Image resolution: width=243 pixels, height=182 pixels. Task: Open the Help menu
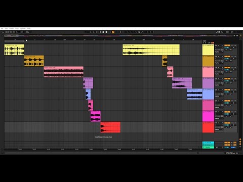29,29
